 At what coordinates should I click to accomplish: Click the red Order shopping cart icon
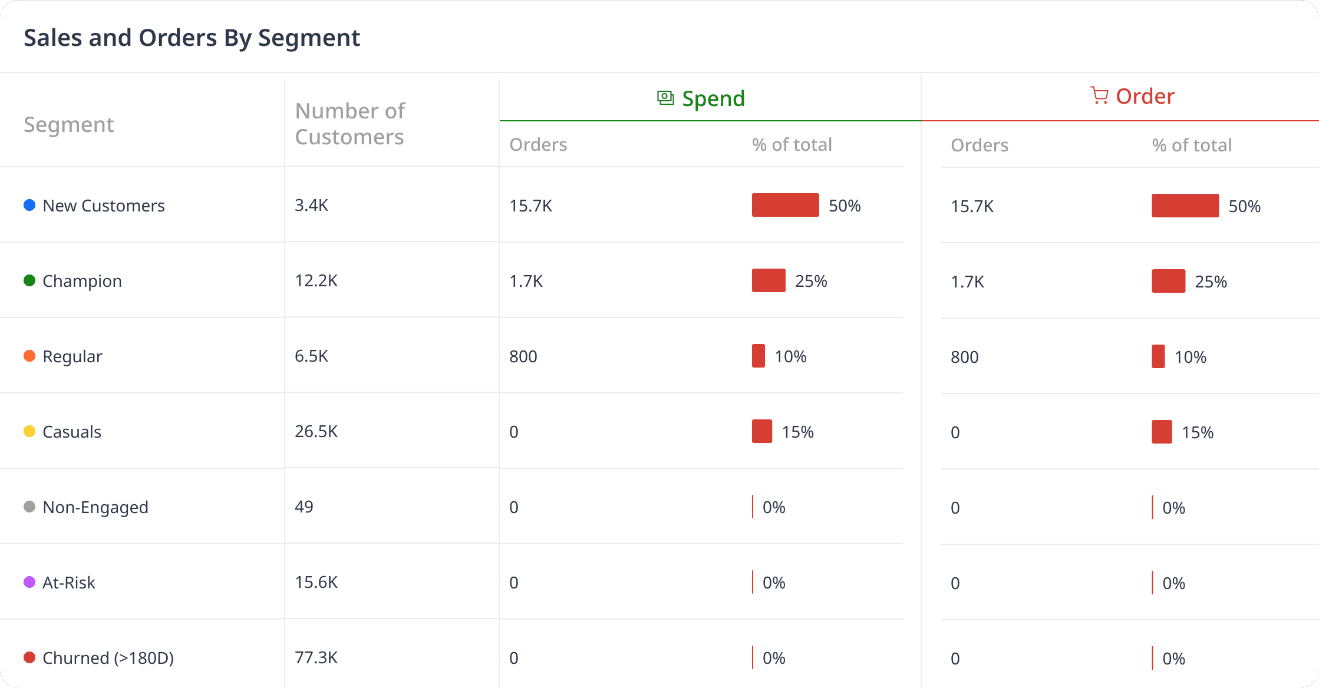[x=1099, y=95]
